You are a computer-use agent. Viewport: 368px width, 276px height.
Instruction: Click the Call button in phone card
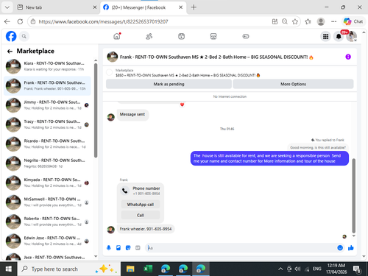click(141, 215)
